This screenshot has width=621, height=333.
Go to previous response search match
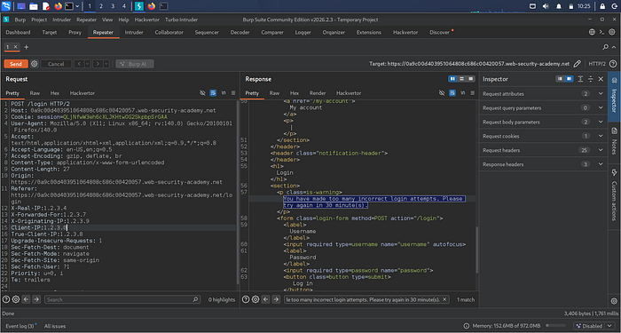(266, 300)
